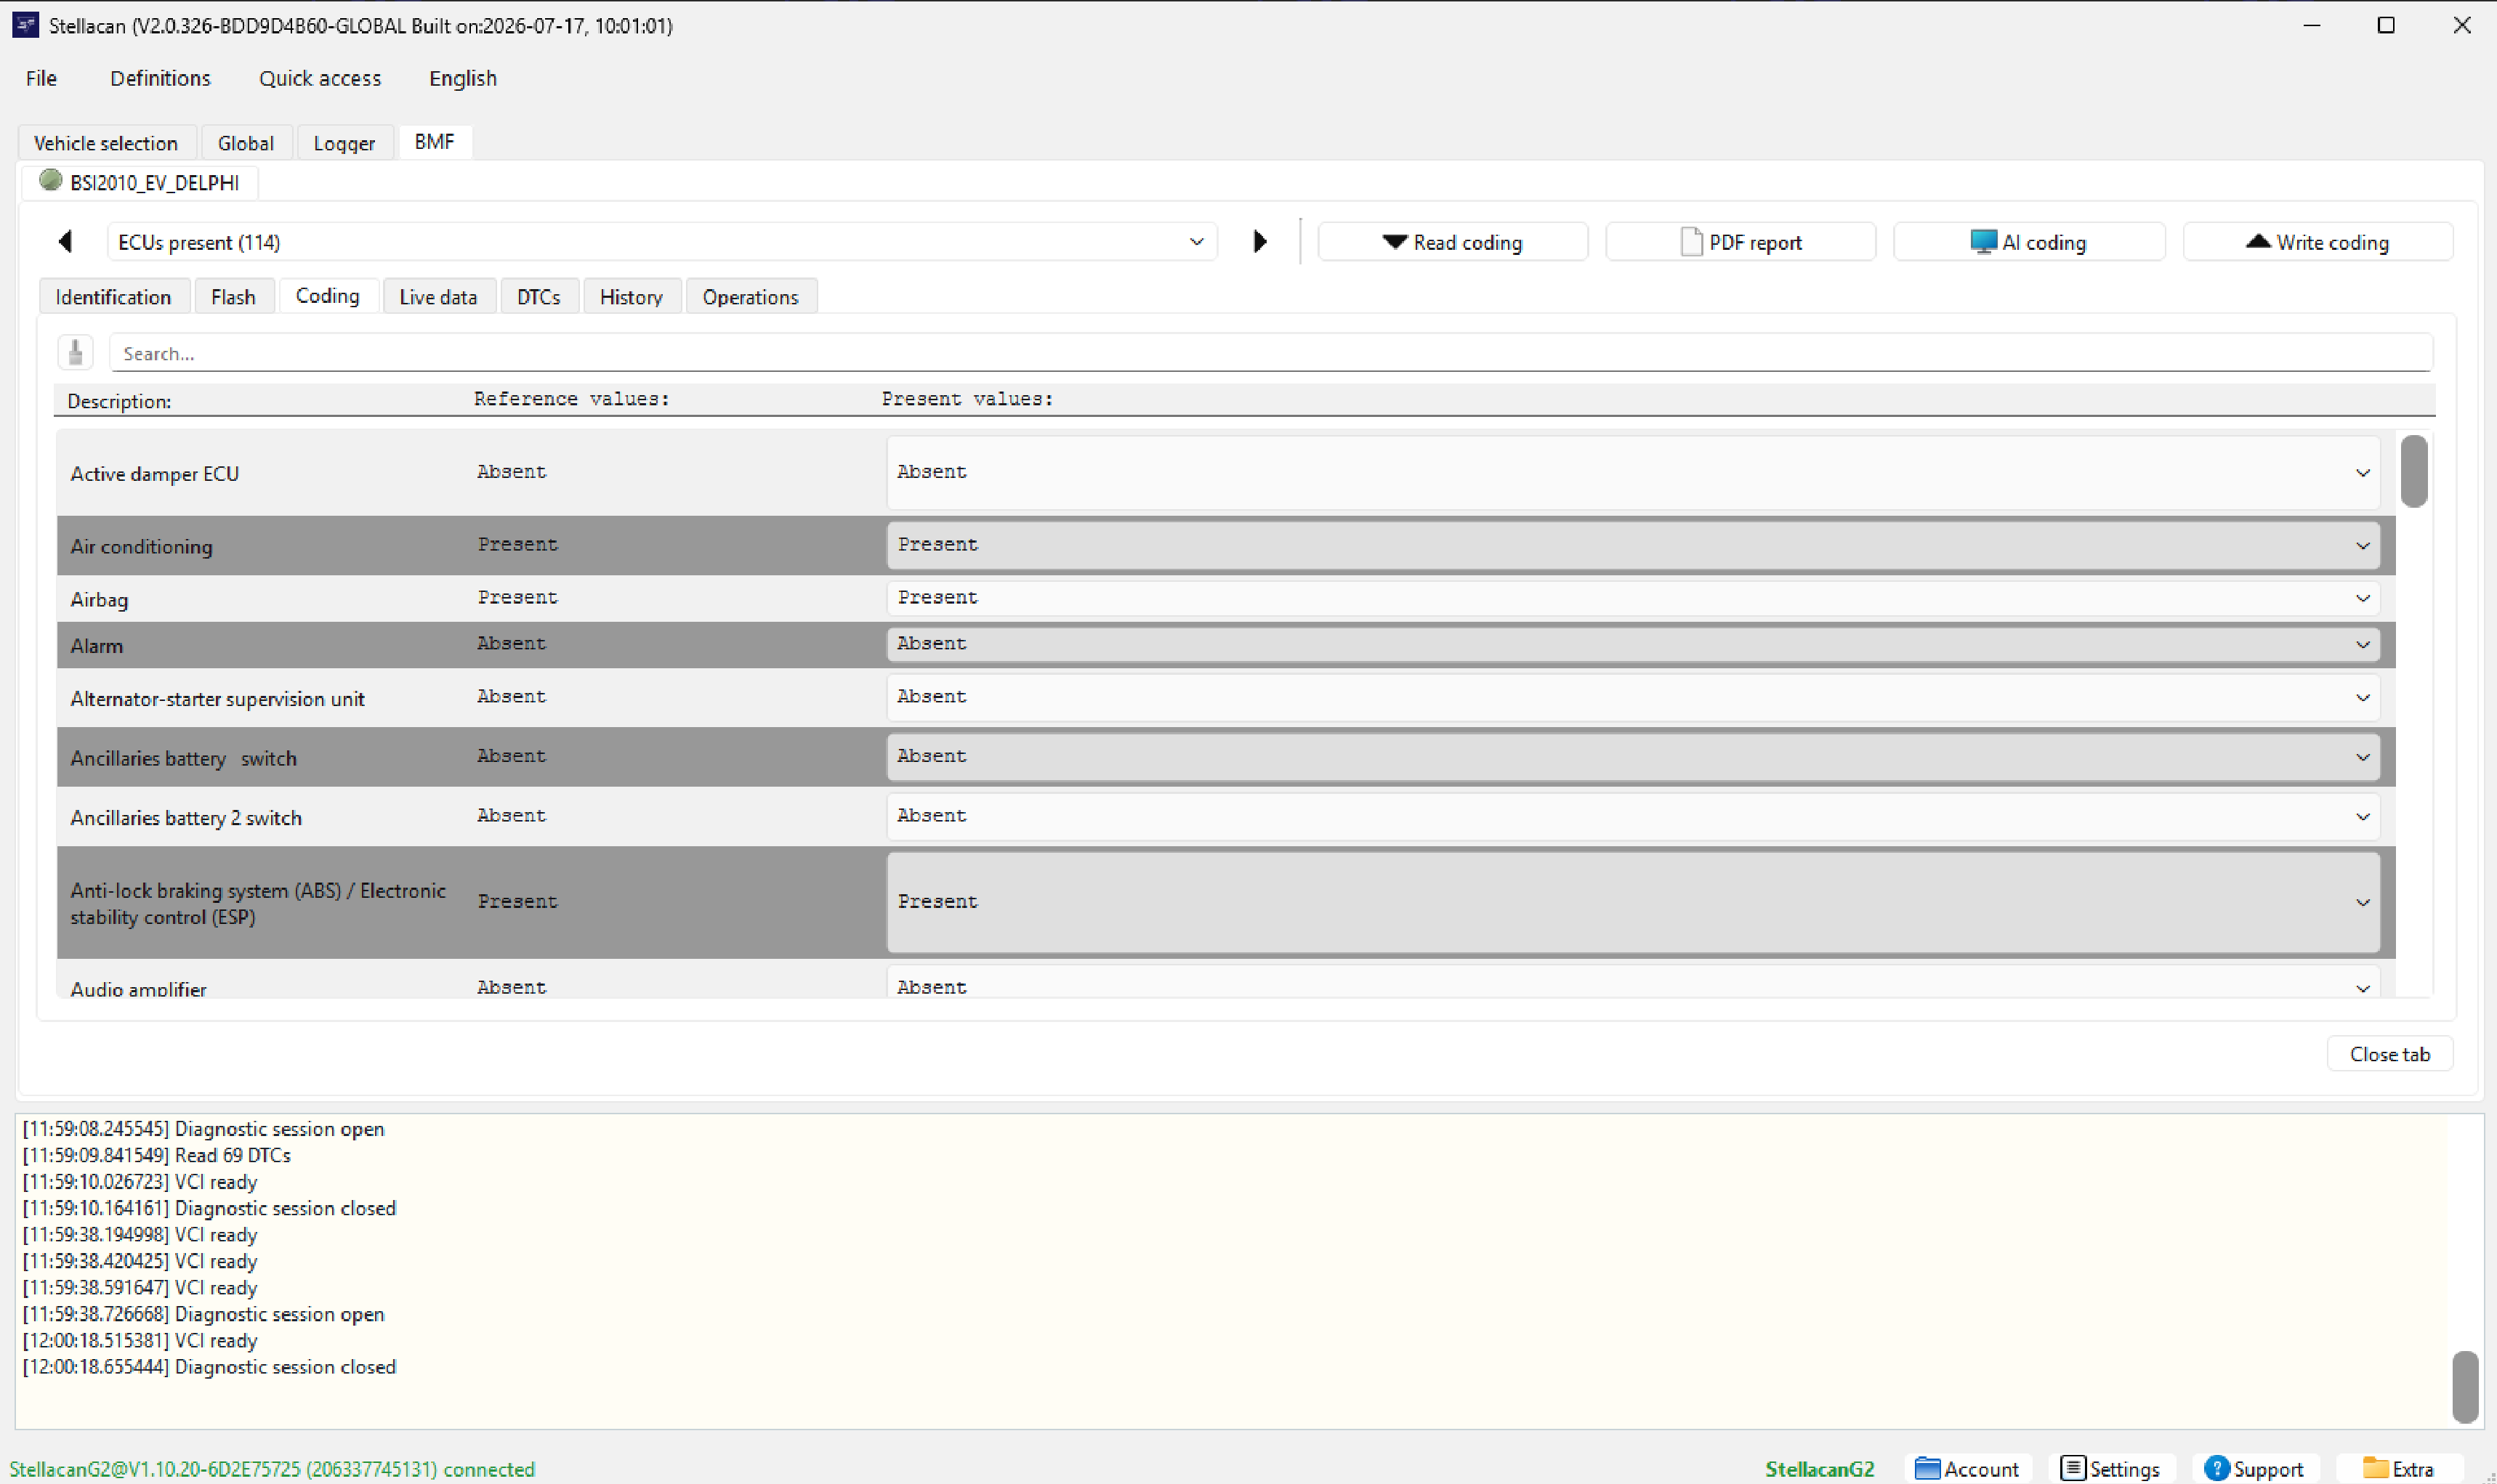2497x1484 pixels.
Task: Click the brush icon beside search field
Action: click(x=75, y=353)
